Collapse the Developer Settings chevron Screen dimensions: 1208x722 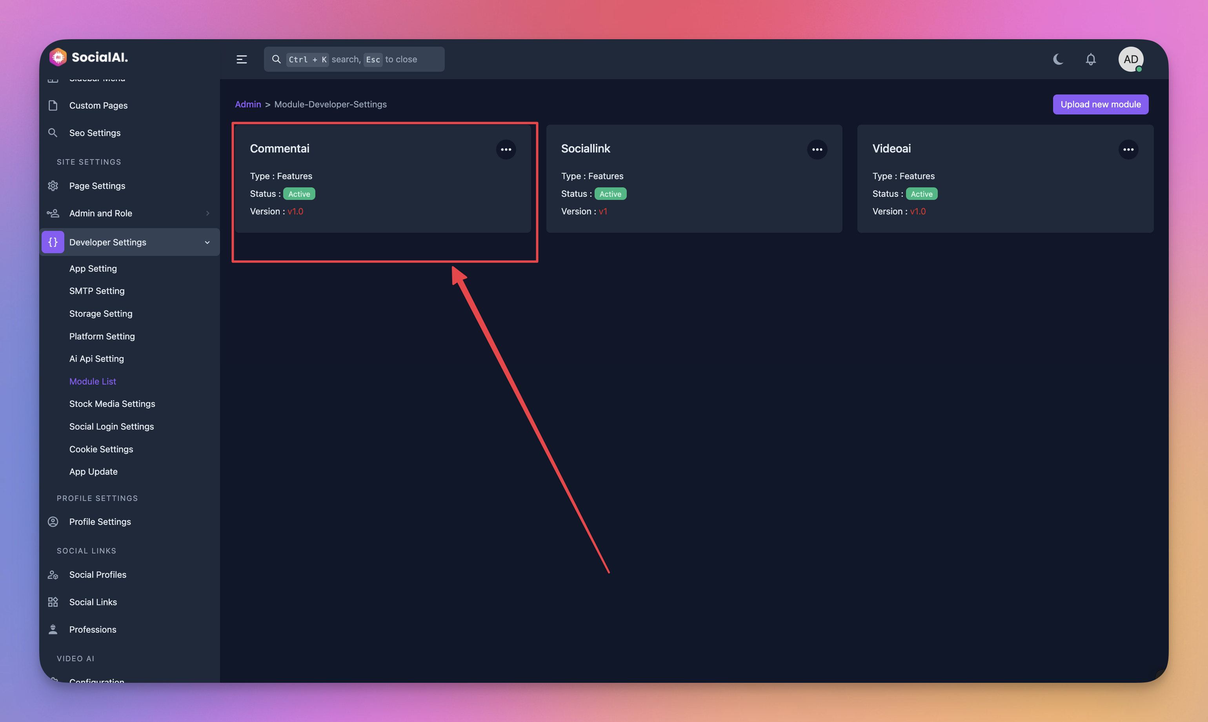[x=207, y=242]
